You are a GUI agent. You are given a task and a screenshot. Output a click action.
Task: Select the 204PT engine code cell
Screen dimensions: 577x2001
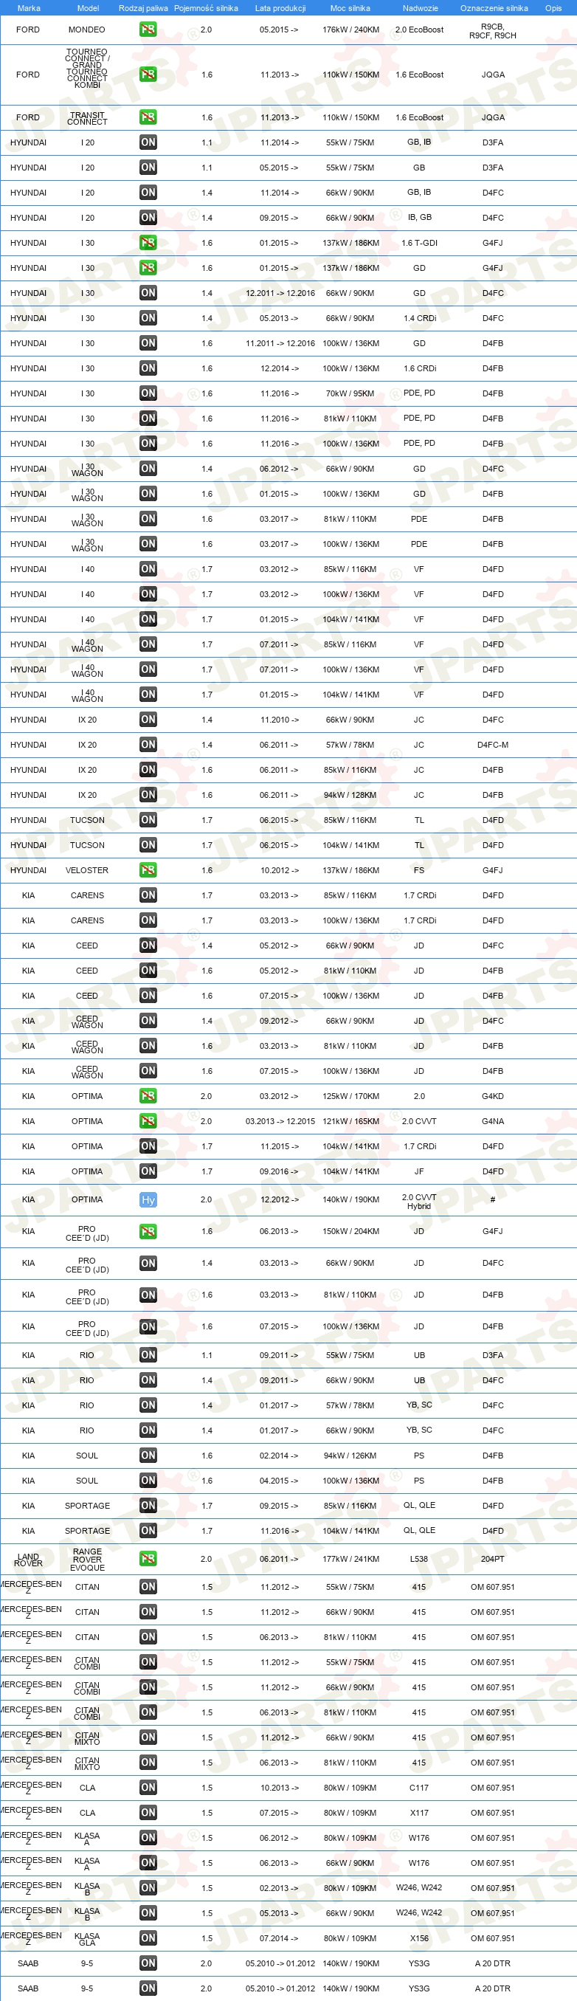(492, 1558)
